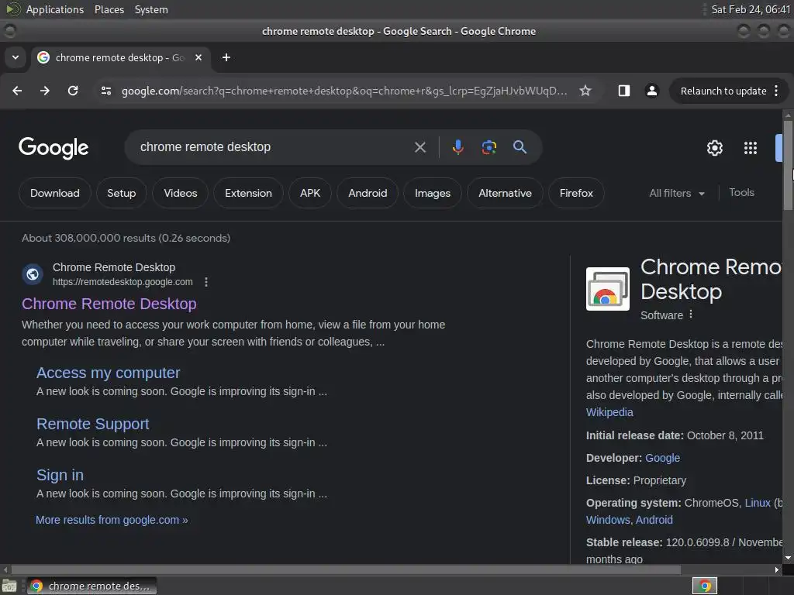Click the Chrome Remote Desktop app thumbnail

click(608, 289)
